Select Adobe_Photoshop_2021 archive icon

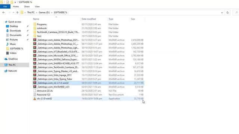pos(35,40)
